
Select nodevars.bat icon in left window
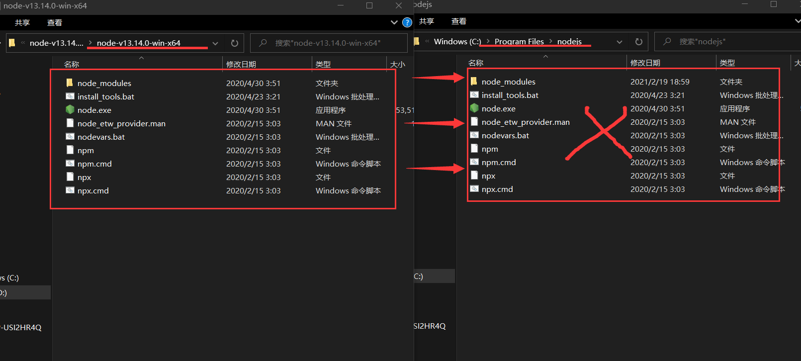coord(70,137)
